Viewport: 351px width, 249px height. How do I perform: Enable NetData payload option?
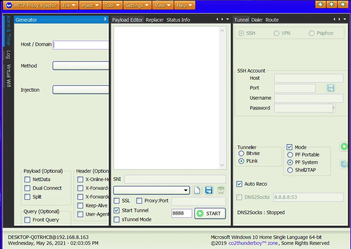coord(27,179)
